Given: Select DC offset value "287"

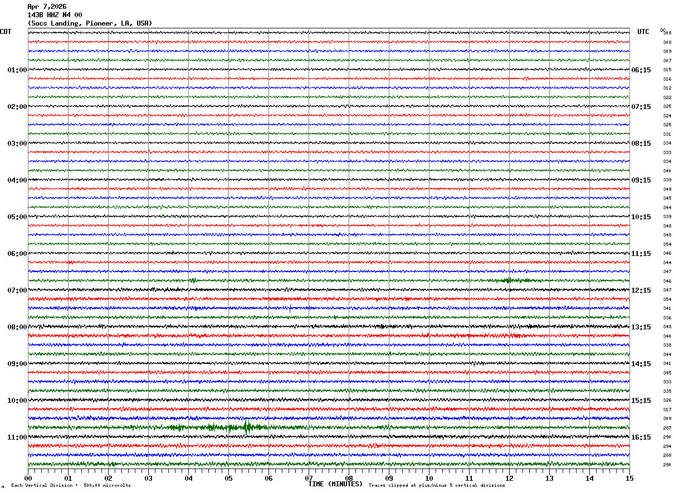Looking at the screenshot, I should point(667,428).
